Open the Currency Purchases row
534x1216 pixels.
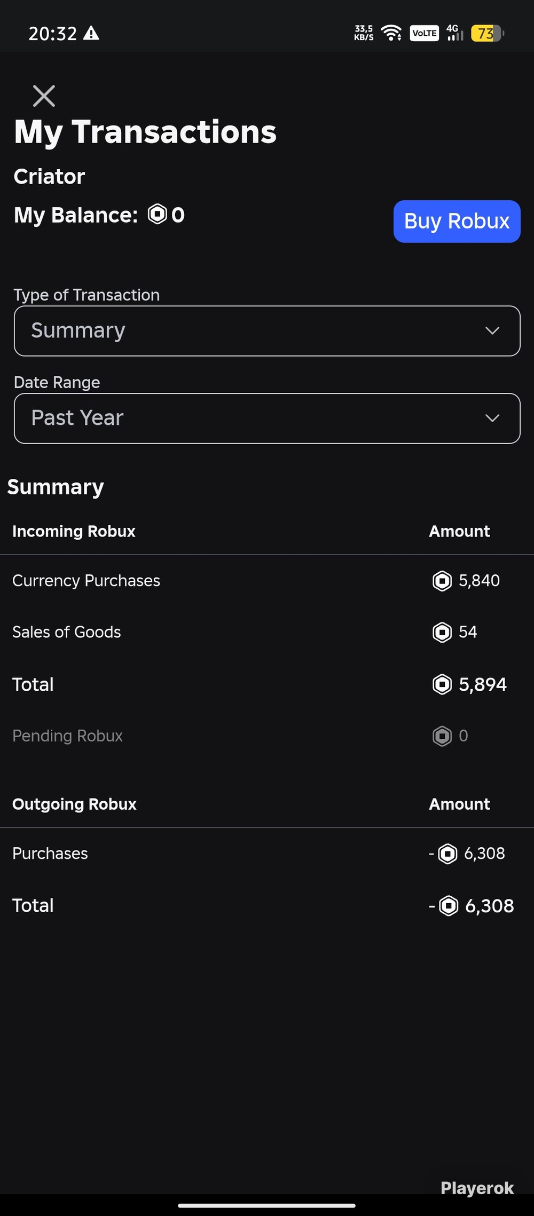[267, 581]
